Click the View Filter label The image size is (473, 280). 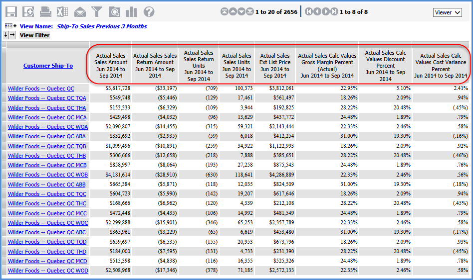pos(34,35)
